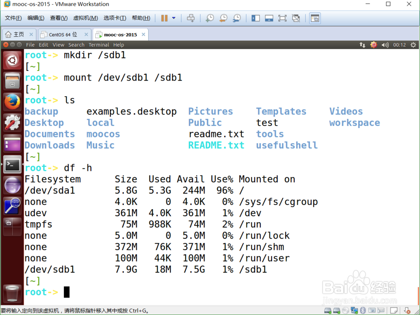This screenshot has height=315, width=420.
Task: Open the Ubuntu network indicator
Action: [x=362, y=45]
